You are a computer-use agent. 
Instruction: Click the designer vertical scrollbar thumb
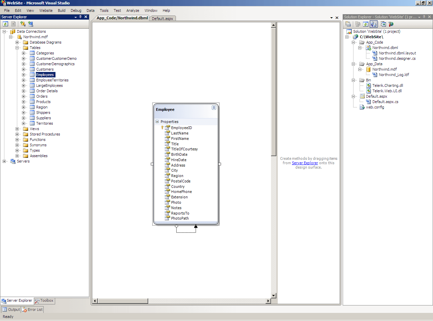[274, 92]
